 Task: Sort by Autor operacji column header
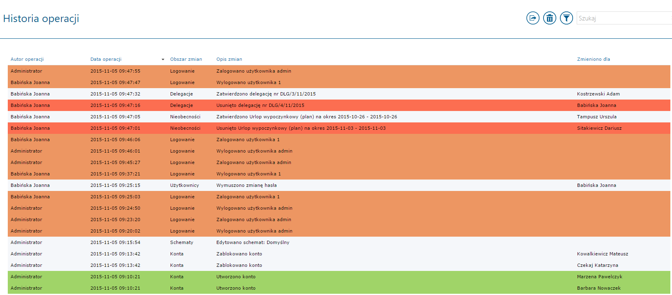(x=27, y=59)
